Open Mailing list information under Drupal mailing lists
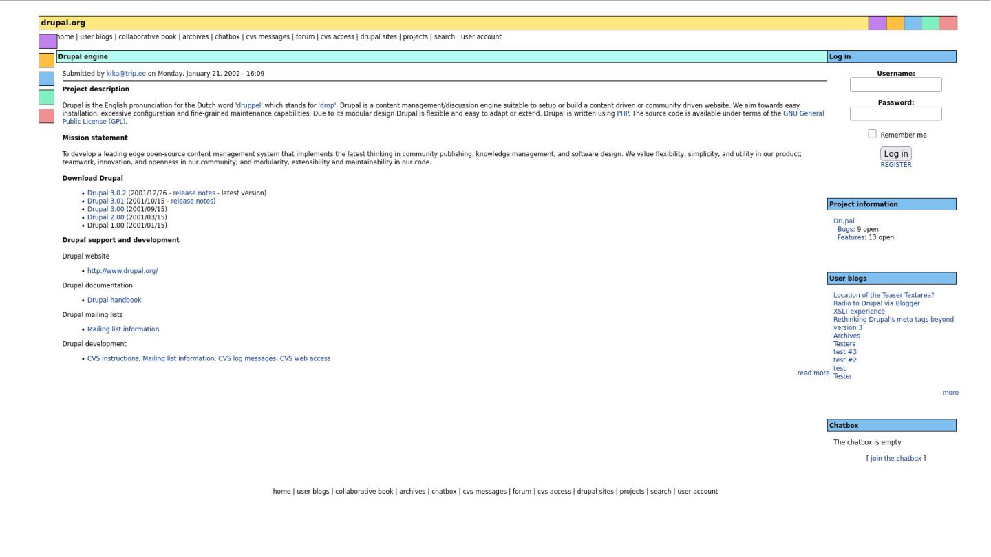This screenshot has height=557, width=991. pos(123,329)
